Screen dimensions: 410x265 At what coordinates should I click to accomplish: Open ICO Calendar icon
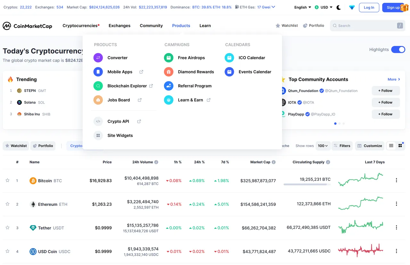pos(229,58)
